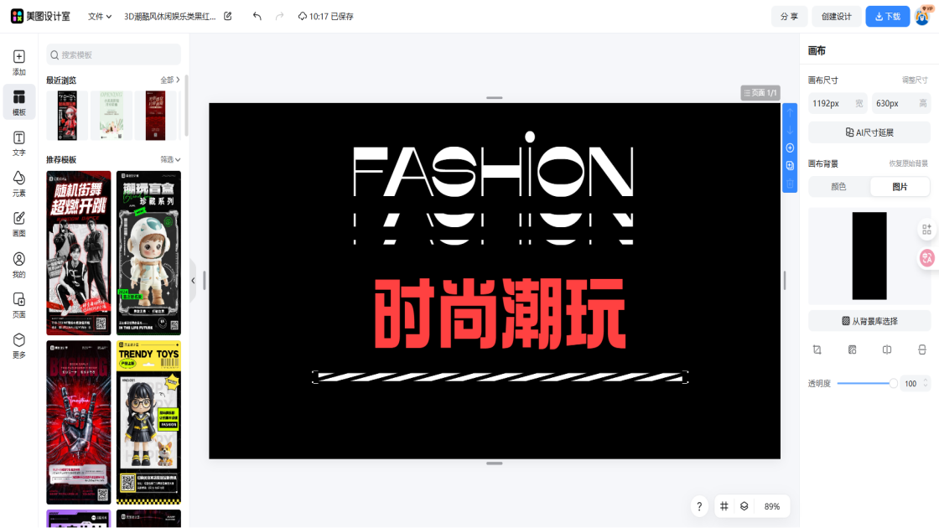The image size is (939, 528).
Task: Click the duplicate page icon
Action: point(790,165)
